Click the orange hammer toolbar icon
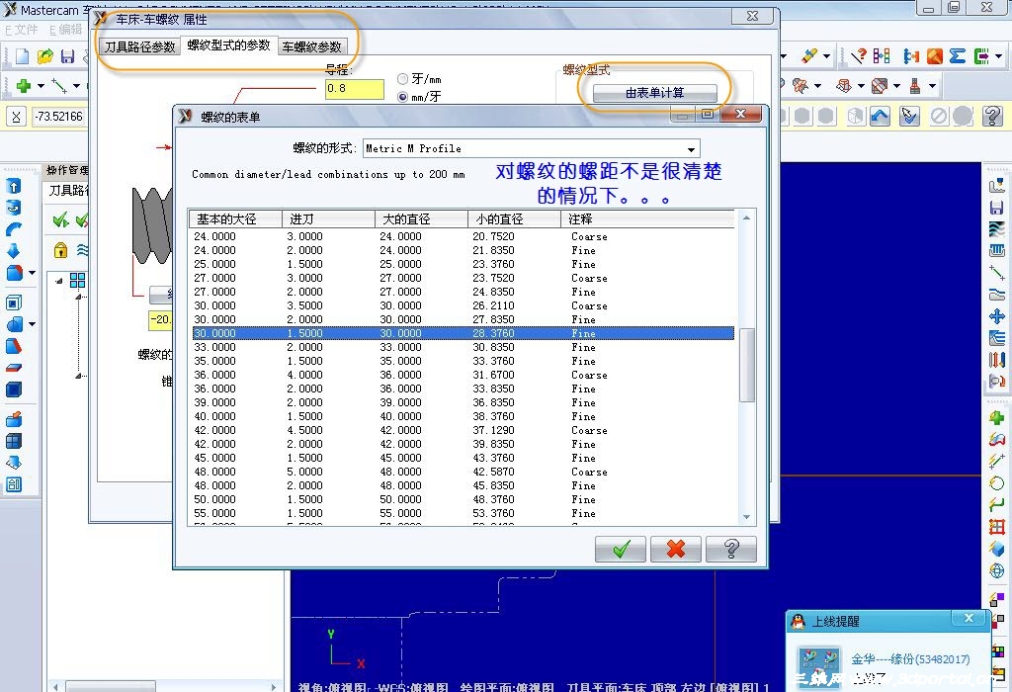This screenshot has width=1012, height=692. coord(935,56)
